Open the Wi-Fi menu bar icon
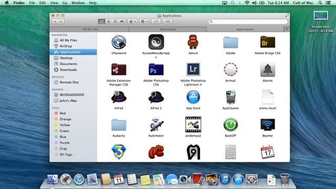The height and width of the screenshot is (189, 336). pyautogui.click(x=247, y=3)
